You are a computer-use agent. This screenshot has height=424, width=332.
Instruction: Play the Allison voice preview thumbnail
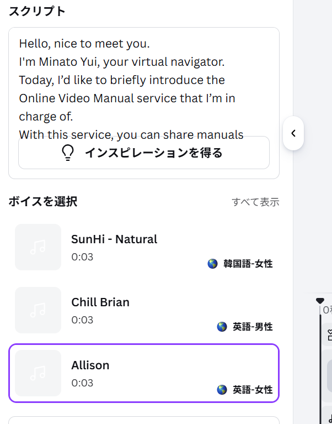point(38,373)
